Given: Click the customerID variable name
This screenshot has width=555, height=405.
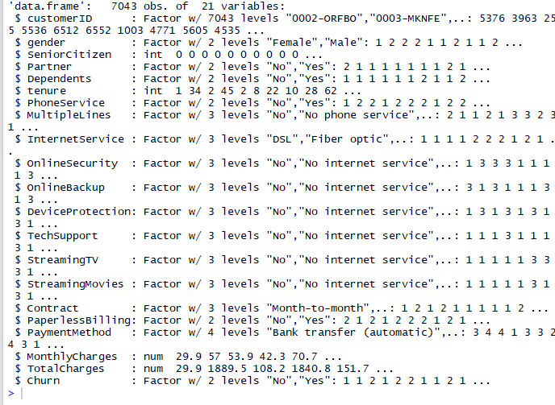Looking at the screenshot, I should tap(60, 19).
